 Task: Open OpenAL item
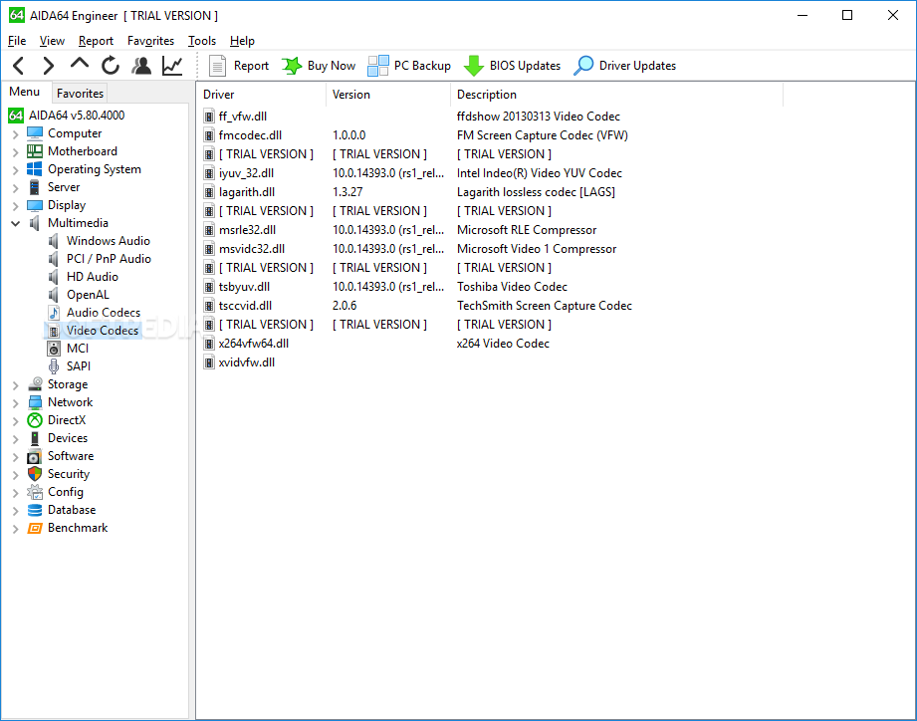pyautogui.click(x=88, y=295)
